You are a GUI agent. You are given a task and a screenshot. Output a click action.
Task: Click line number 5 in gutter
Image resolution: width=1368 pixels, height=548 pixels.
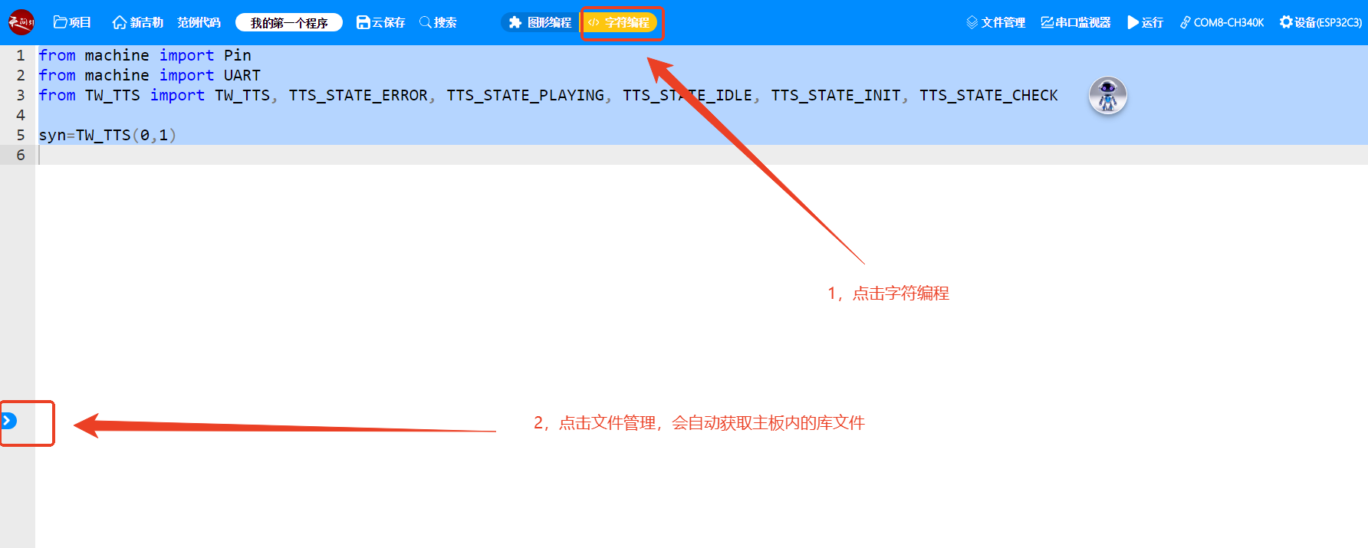click(x=21, y=135)
